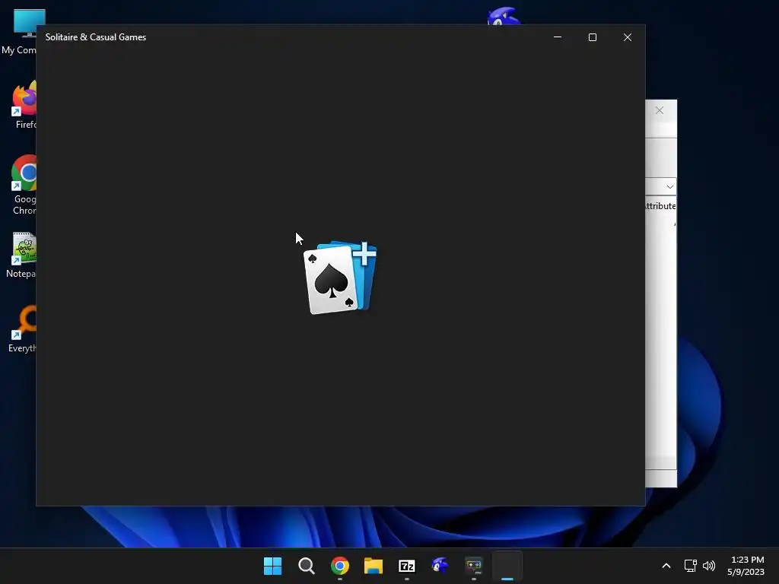Maximize the Solitaire & Casual Games window
The image size is (779, 584).
click(x=592, y=37)
